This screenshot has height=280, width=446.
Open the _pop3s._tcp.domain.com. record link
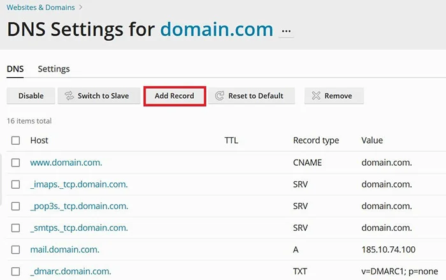pyautogui.click(x=79, y=206)
